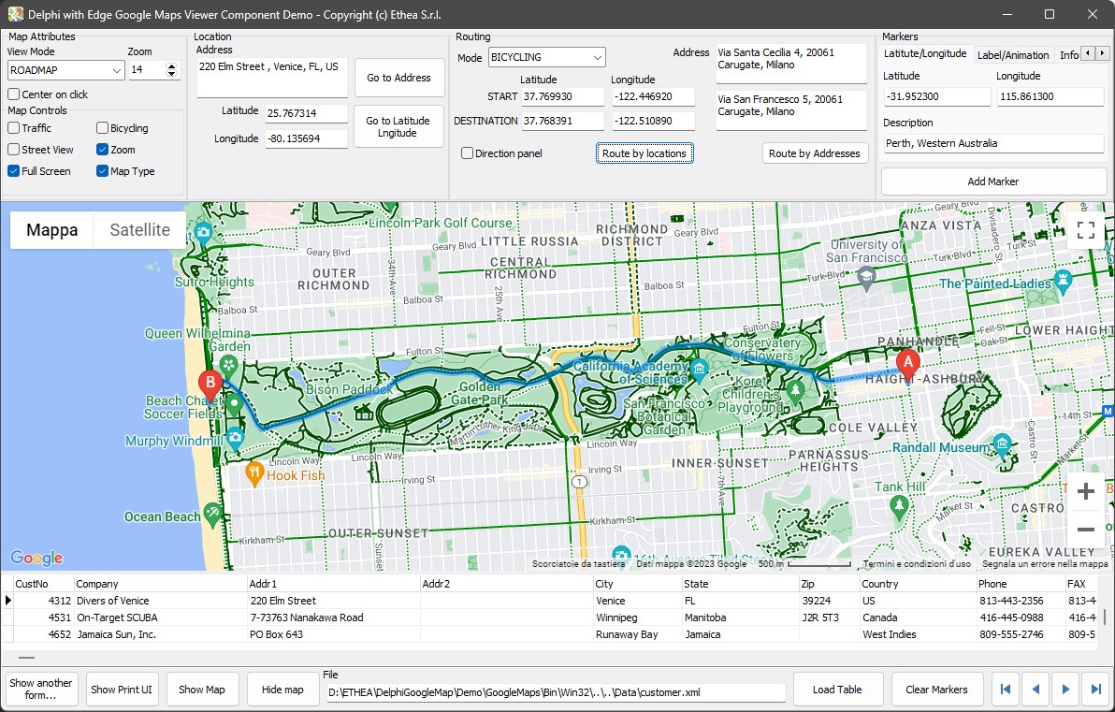Click the Tank Hill park icon
Viewport: 1115px width, 712px height.
pos(899,506)
